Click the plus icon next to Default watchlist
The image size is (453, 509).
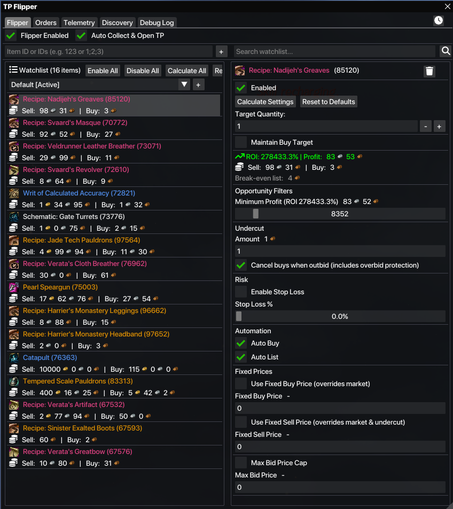coord(198,84)
